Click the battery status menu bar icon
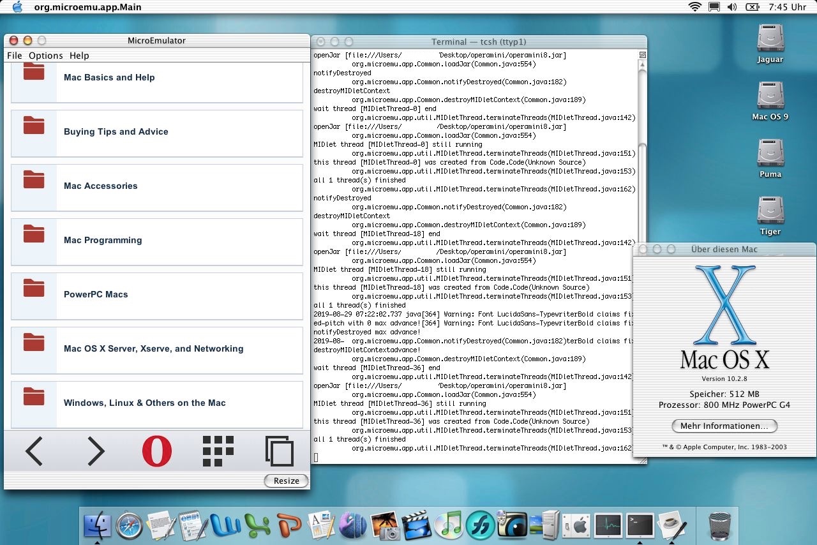Image resolution: width=817 pixels, height=545 pixels. pos(753,7)
